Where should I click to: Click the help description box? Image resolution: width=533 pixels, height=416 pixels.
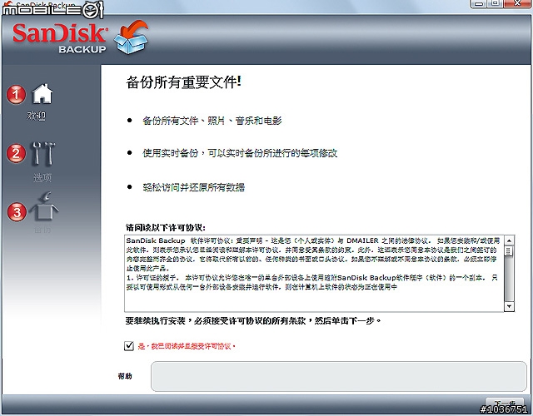click(x=339, y=376)
